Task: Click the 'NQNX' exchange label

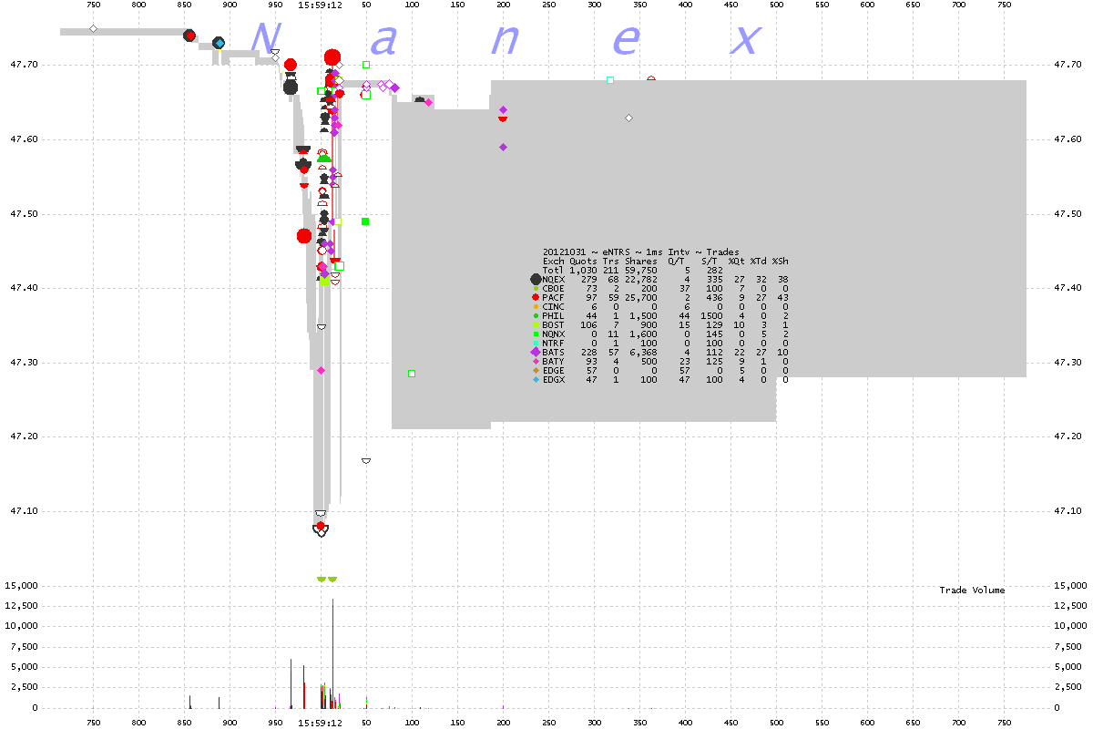Action: pyautogui.click(x=554, y=334)
